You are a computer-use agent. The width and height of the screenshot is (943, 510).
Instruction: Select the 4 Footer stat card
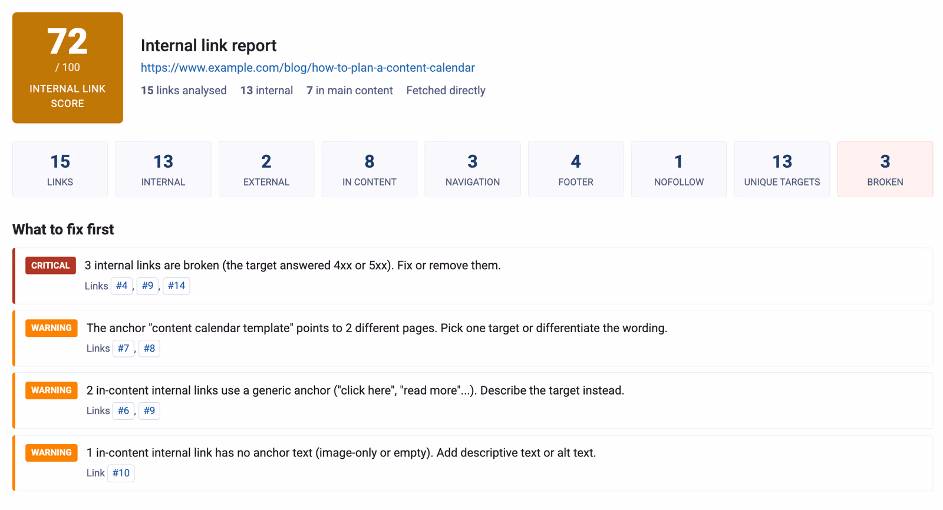576,169
